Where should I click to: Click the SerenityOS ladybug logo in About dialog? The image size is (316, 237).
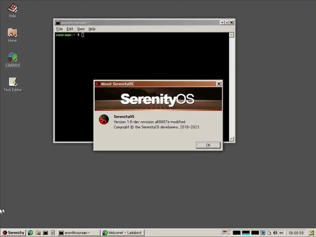click(104, 119)
